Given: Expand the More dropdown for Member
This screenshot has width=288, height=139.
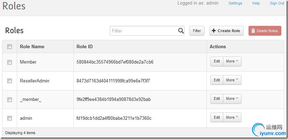Looking at the screenshot, I should [x=232, y=61].
